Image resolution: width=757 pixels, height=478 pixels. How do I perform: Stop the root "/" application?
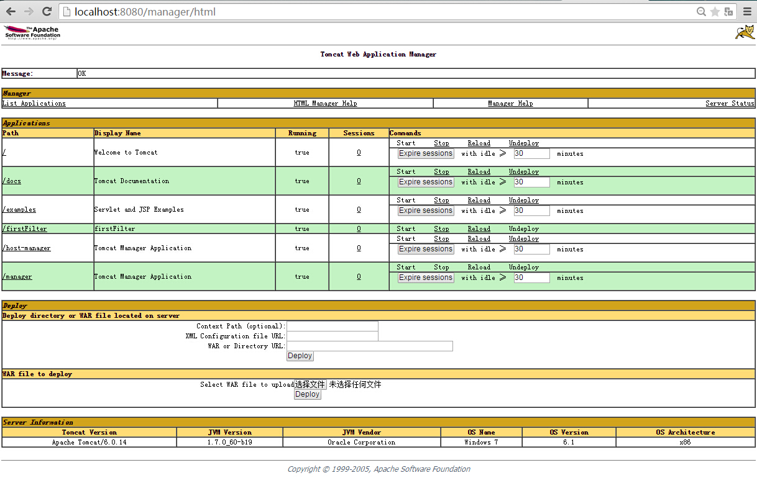tap(441, 143)
